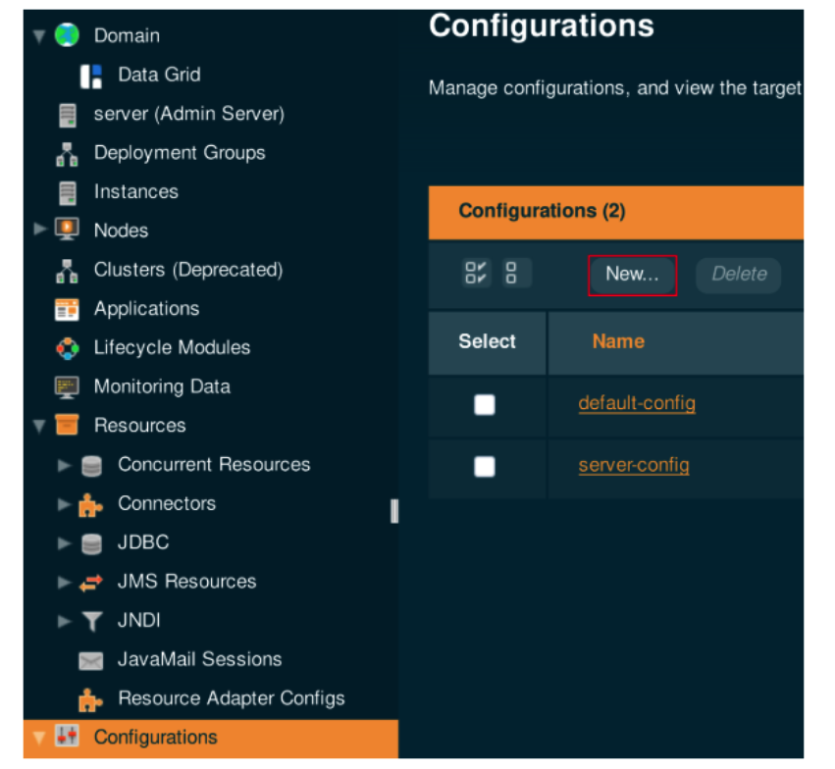Click the Applications icon in sidebar
Image resolution: width=835 pixels, height=769 pixels.
coord(67,310)
